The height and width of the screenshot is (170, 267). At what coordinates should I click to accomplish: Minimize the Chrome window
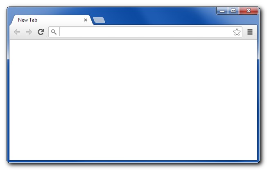(222, 11)
